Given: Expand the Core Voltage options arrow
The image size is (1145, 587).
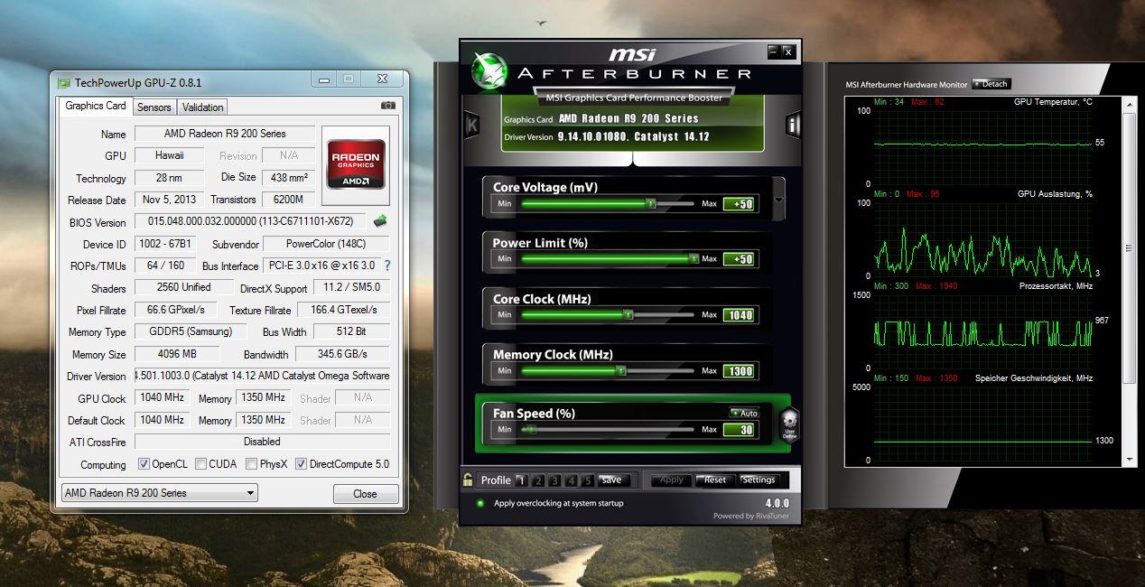Looking at the screenshot, I should (778, 200).
